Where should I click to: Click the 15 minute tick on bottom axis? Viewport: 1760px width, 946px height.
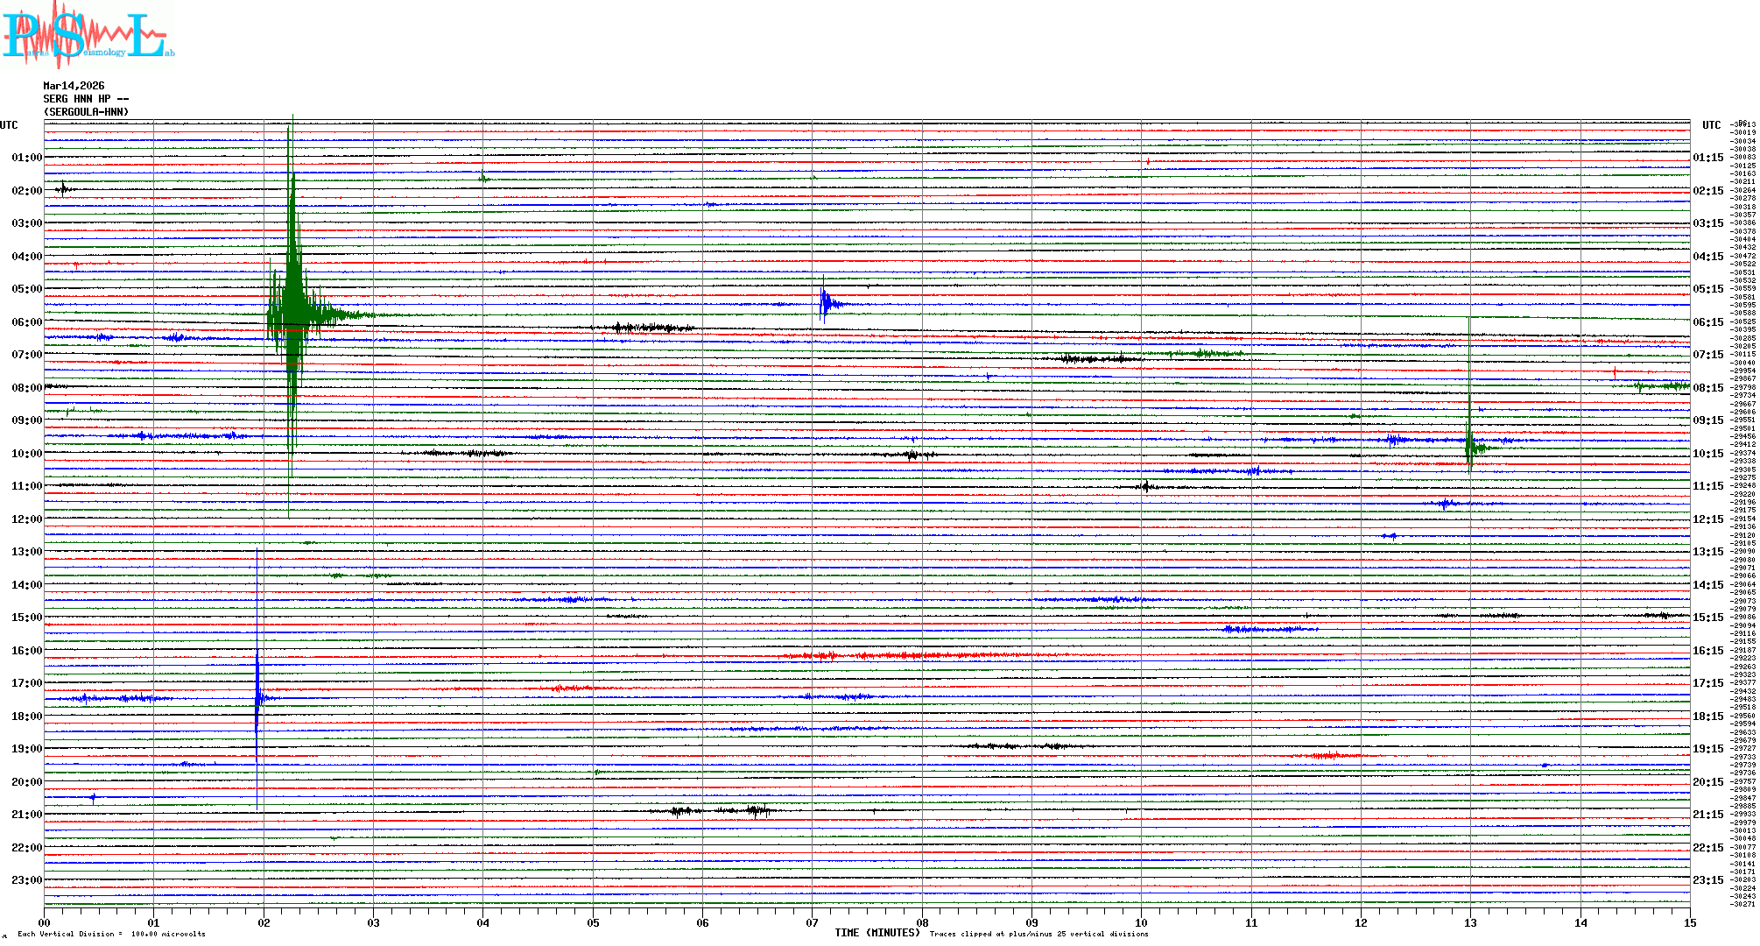pyautogui.click(x=1690, y=922)
